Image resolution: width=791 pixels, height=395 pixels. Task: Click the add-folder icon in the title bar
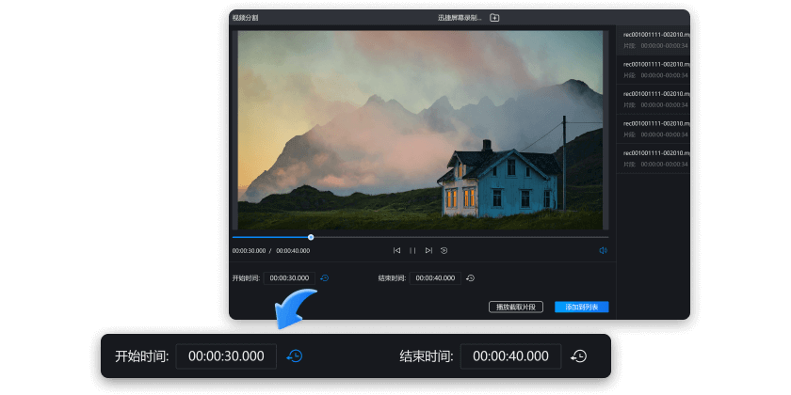click(x=494, y=18)
